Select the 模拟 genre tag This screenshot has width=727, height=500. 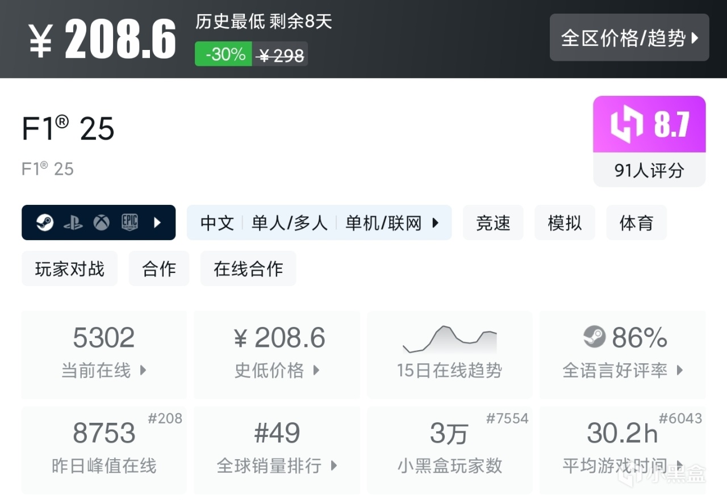[x=565, y=222]
